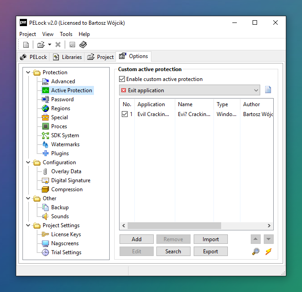The image size is (302, 292).
Task: Toggle Enable custom active protection checkbox
Action: click(122, 79)
